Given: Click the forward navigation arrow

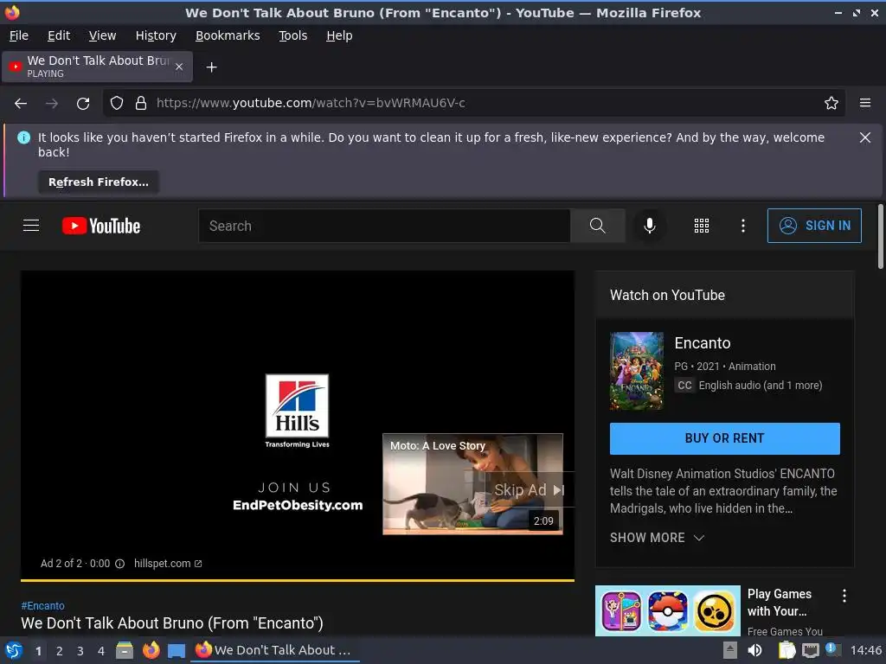Looking at the screenshot, I should pyautogui.click(x=52, y=104).
